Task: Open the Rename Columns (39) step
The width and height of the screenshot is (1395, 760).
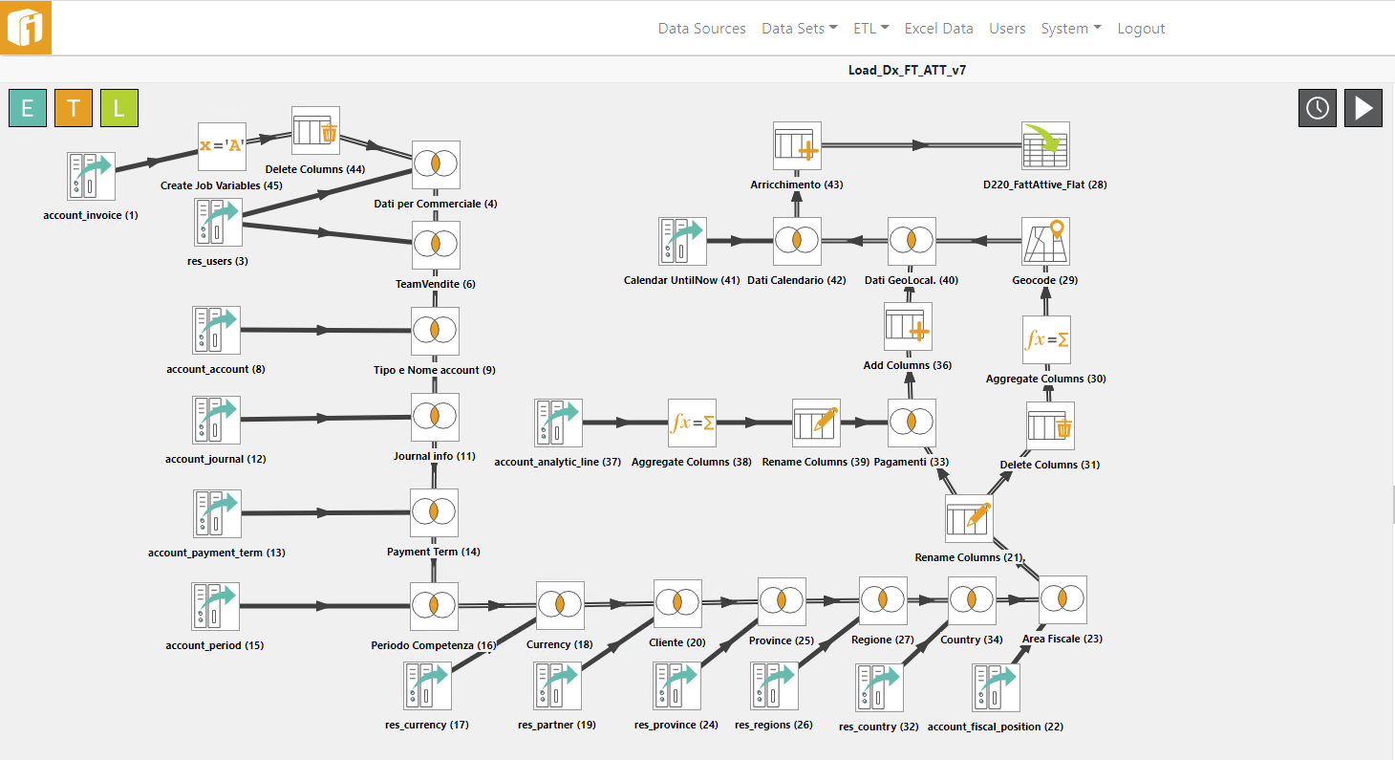Action: coord(816,422)
